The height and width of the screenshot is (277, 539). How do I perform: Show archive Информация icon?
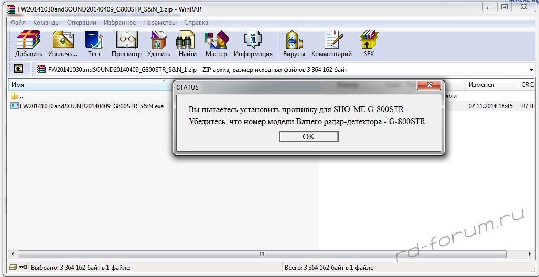click(253, 43)
